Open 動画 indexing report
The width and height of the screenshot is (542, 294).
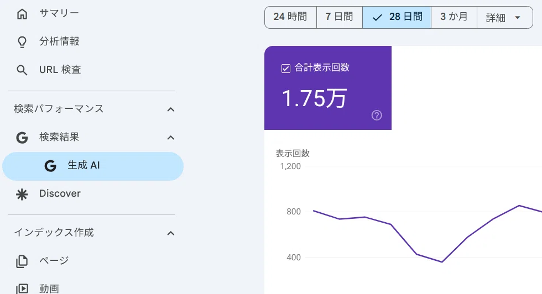[49, 289]
